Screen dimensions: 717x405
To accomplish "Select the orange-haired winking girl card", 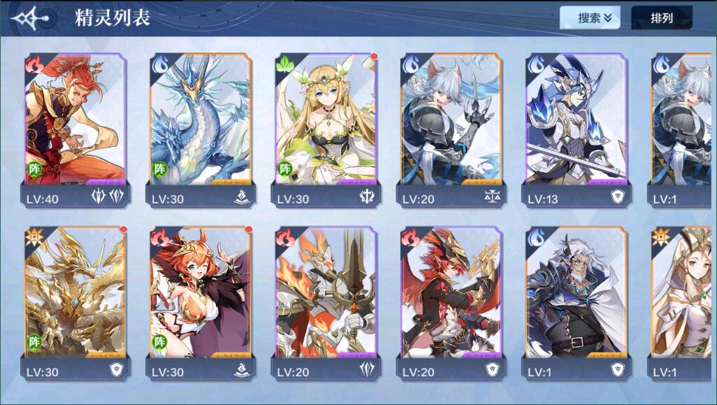I will click(201, 304).
